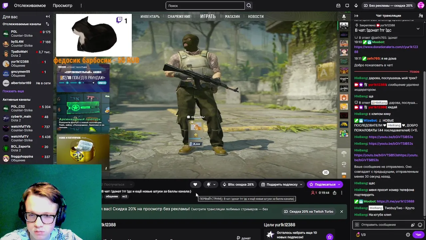Click the game friends count icon
The width and height of the screenshot is (426, 240).
[x=344, y=16]
